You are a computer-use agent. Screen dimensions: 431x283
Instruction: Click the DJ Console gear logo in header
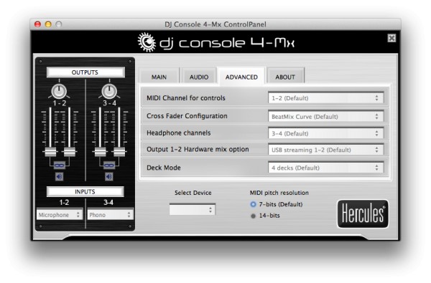(x=147, y=42)
